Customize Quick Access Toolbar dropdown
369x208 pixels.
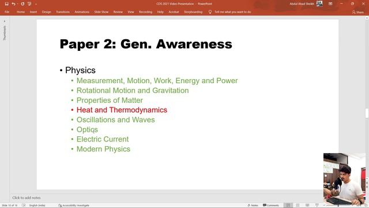pyautogui.click(x=36, y=4)
